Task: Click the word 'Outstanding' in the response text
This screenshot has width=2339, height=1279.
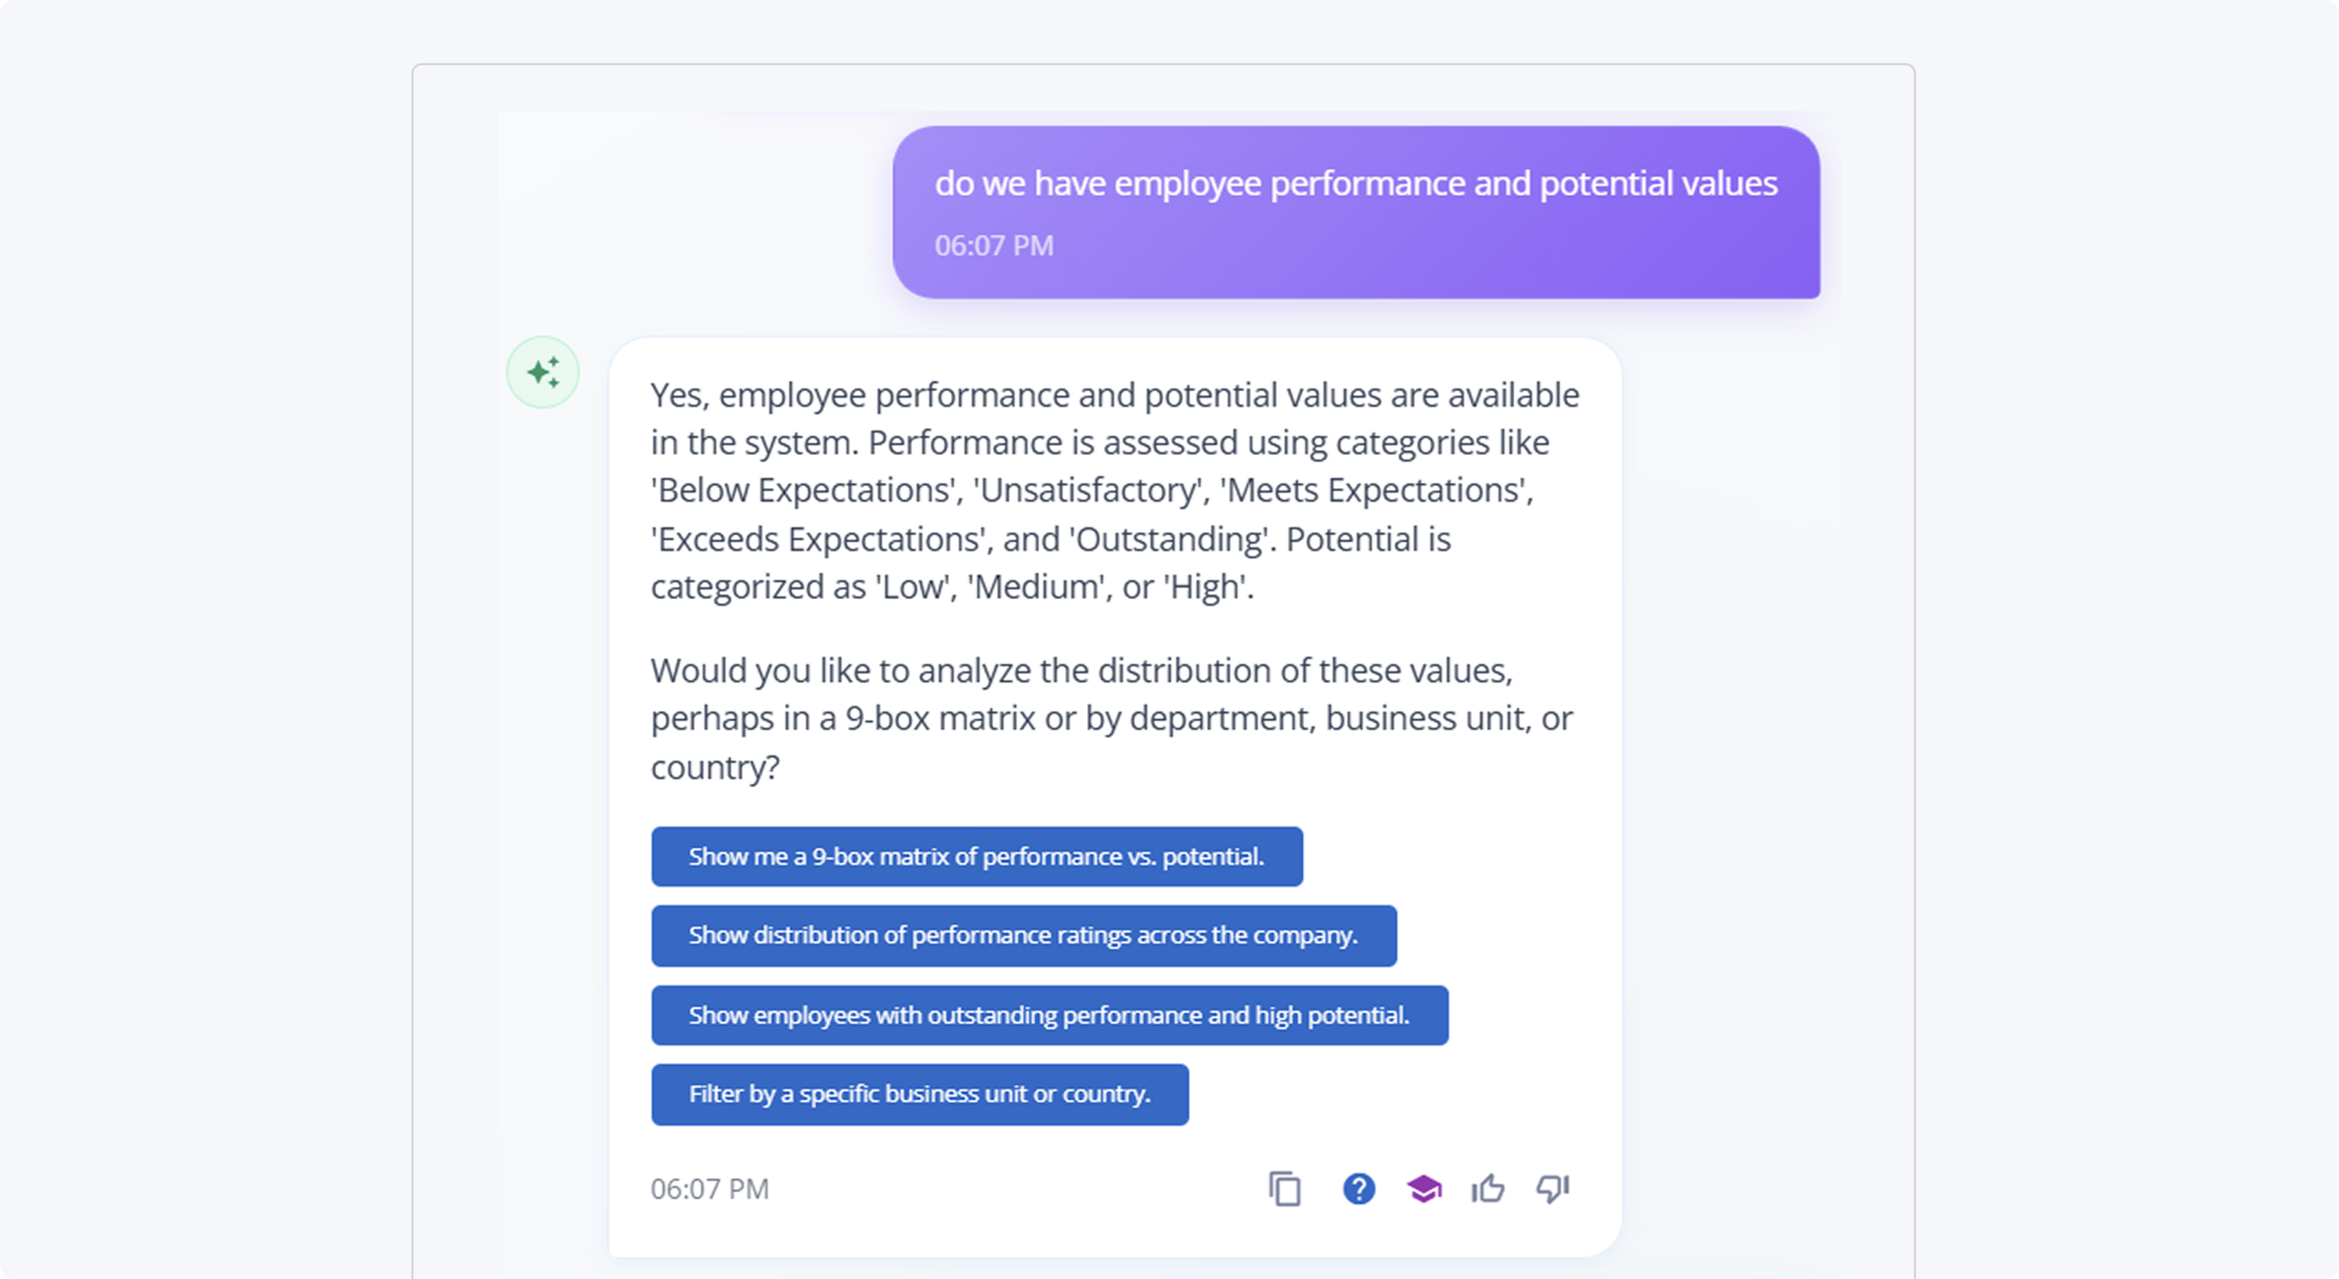Action: [1169, 539]
